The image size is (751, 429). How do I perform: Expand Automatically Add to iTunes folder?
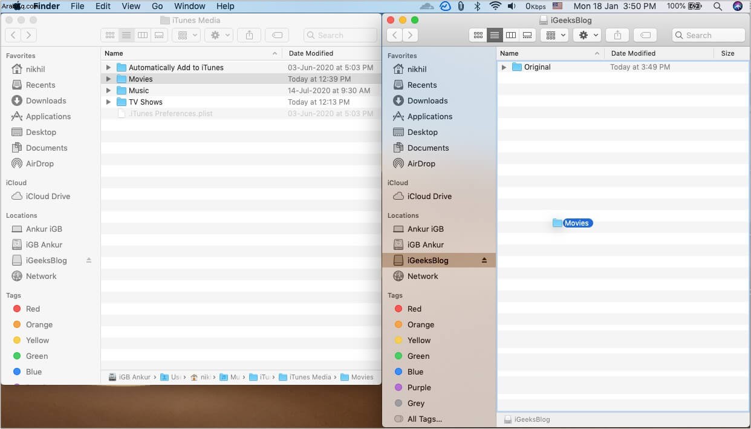[x=108, y=68]
